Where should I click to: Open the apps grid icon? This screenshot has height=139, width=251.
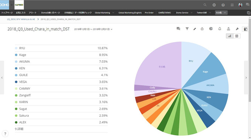[232, 5]
